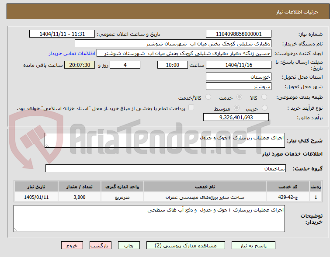Viewport: 330px width, 257px height.
Task: Click the خروج exit button
Action: [72, 246]
